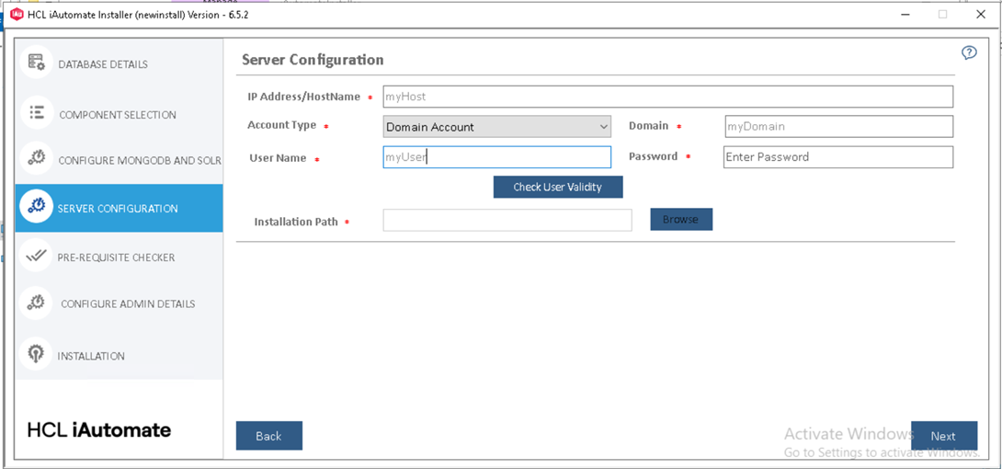Focus the Domain input field

839,126
